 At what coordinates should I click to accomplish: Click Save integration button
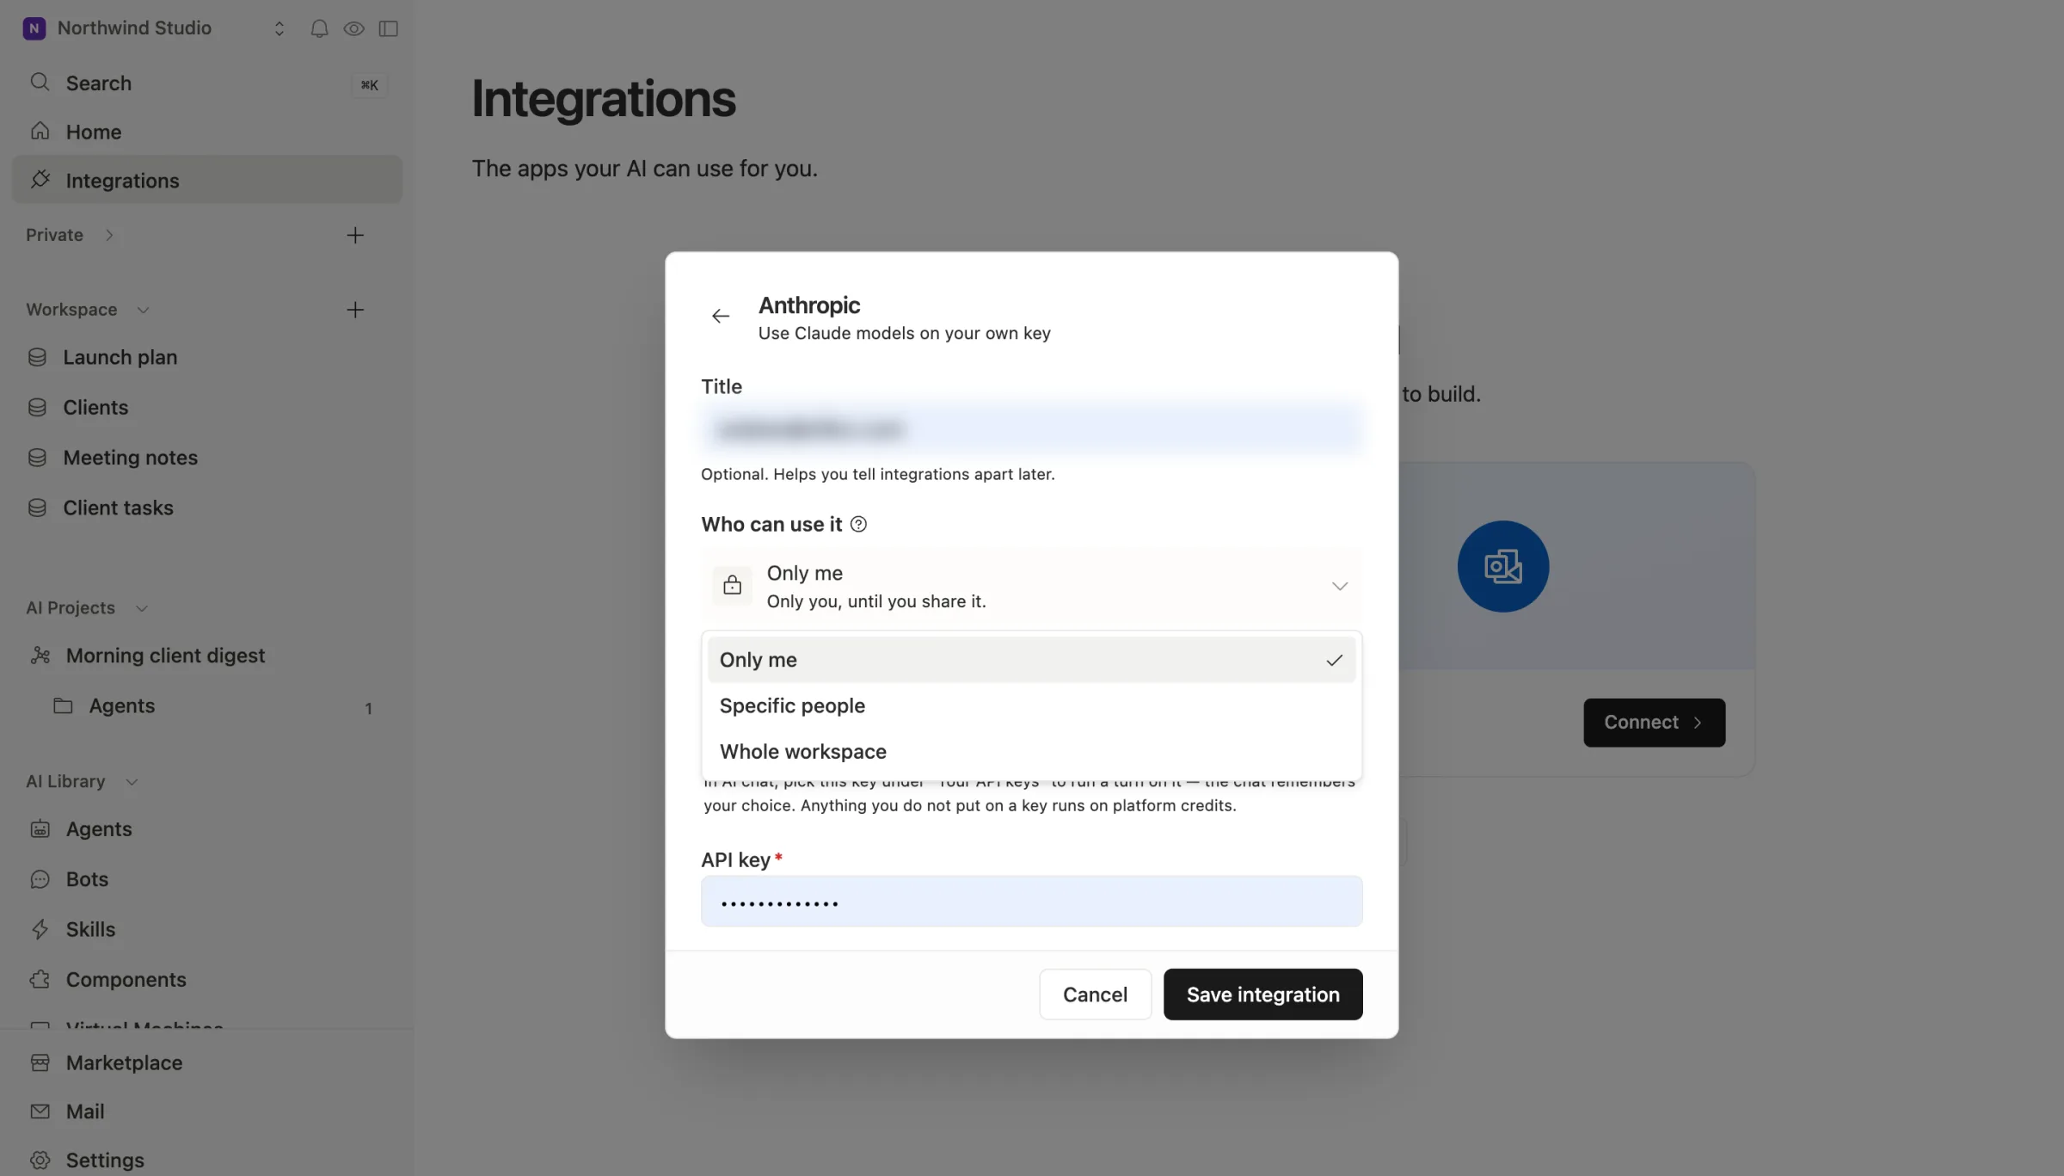tap(1262, 994)
